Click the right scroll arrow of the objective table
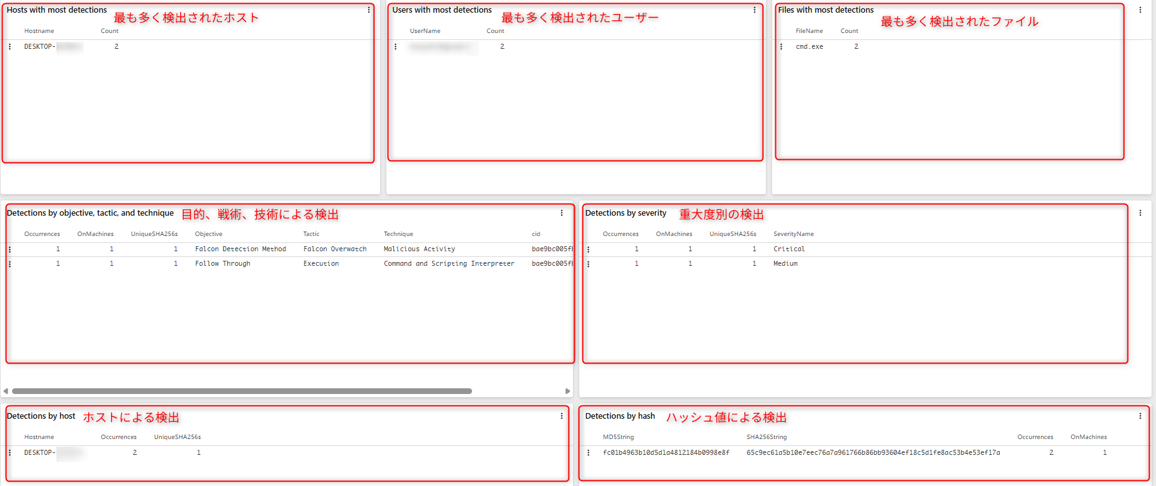This screenshot has width=1156, height=486. (x=568, y=391)
